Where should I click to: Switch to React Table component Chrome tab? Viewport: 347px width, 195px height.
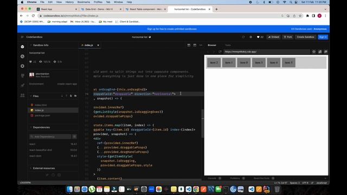(146, 9)
